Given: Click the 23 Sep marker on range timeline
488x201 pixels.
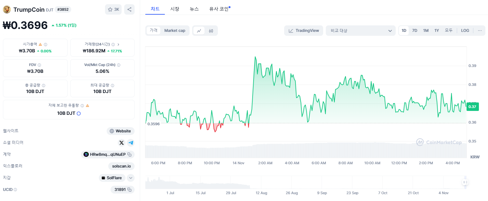Looking at the screenshot, I should [352, 193].
